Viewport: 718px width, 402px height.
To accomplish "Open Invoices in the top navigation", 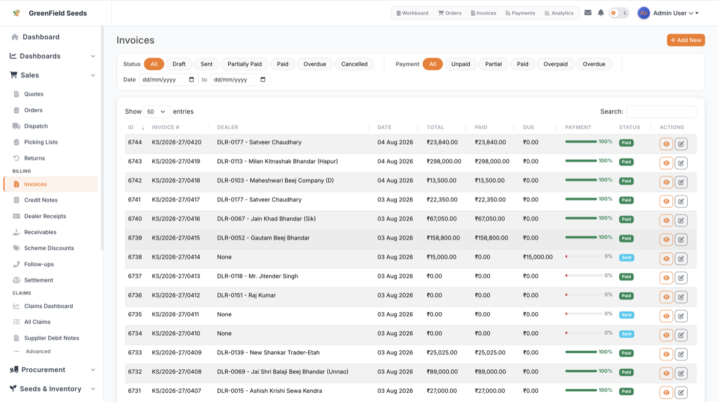I will click(x=483, y=13).
